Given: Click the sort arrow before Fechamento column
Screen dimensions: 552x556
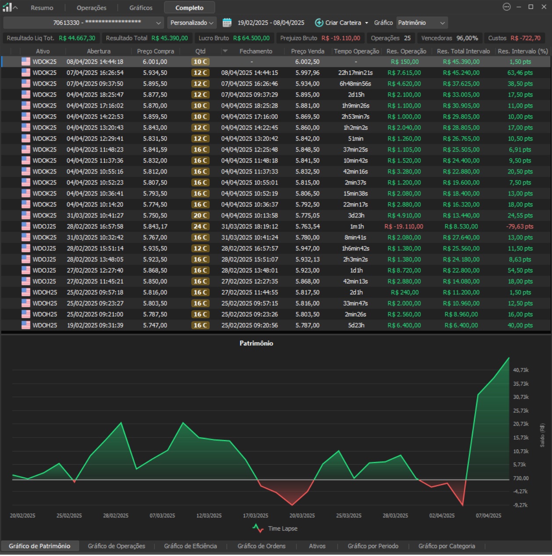Looking at the screenshot, I should coord(225,51).
